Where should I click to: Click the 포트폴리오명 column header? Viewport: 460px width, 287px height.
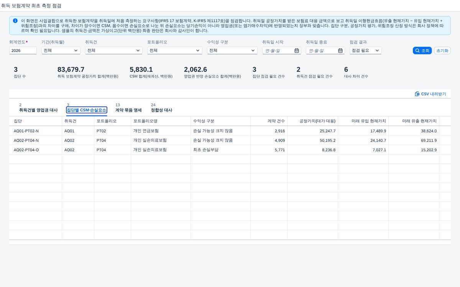[x=161, y=121]
